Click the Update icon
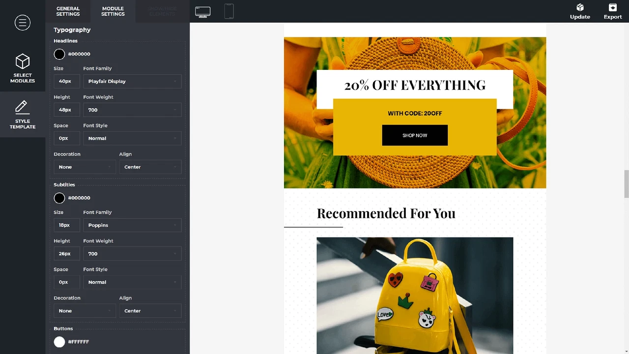Viewport: 629px width, 354px height. click(580, 8)
